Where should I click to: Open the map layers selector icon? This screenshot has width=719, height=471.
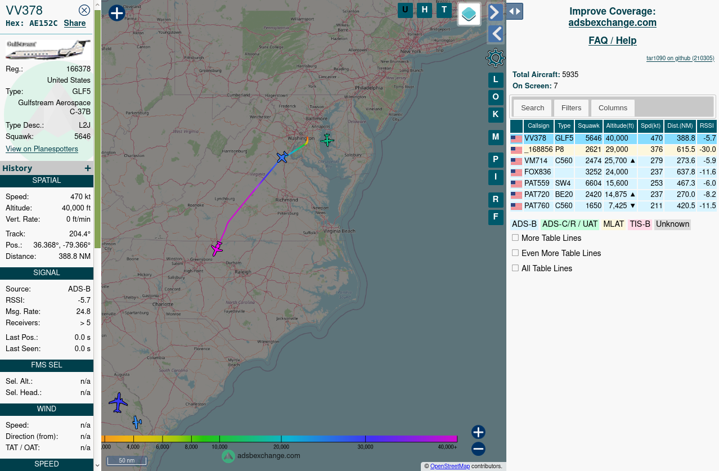pos(469,14)
